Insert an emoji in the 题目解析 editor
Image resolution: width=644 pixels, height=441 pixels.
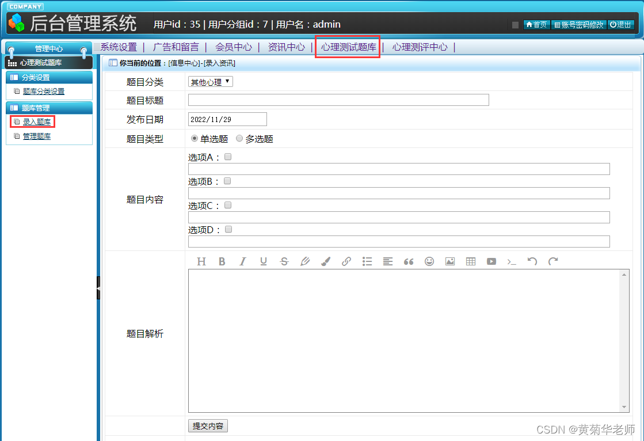[429, 261]
